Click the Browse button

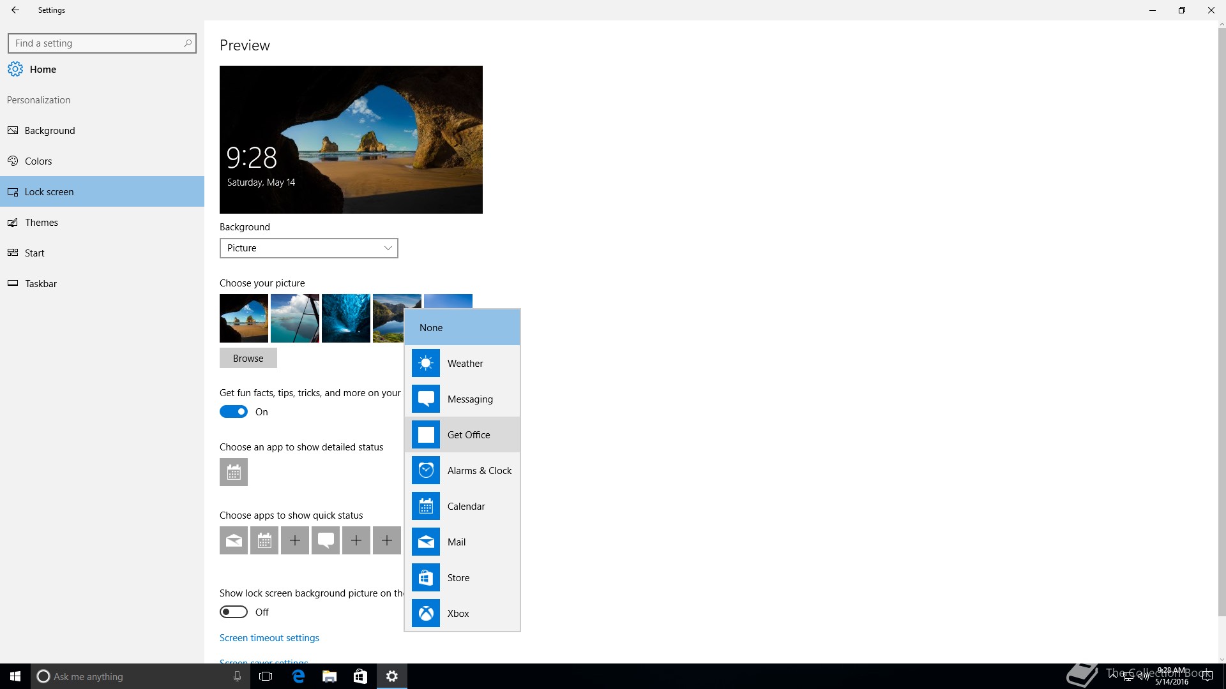point(248,358)
